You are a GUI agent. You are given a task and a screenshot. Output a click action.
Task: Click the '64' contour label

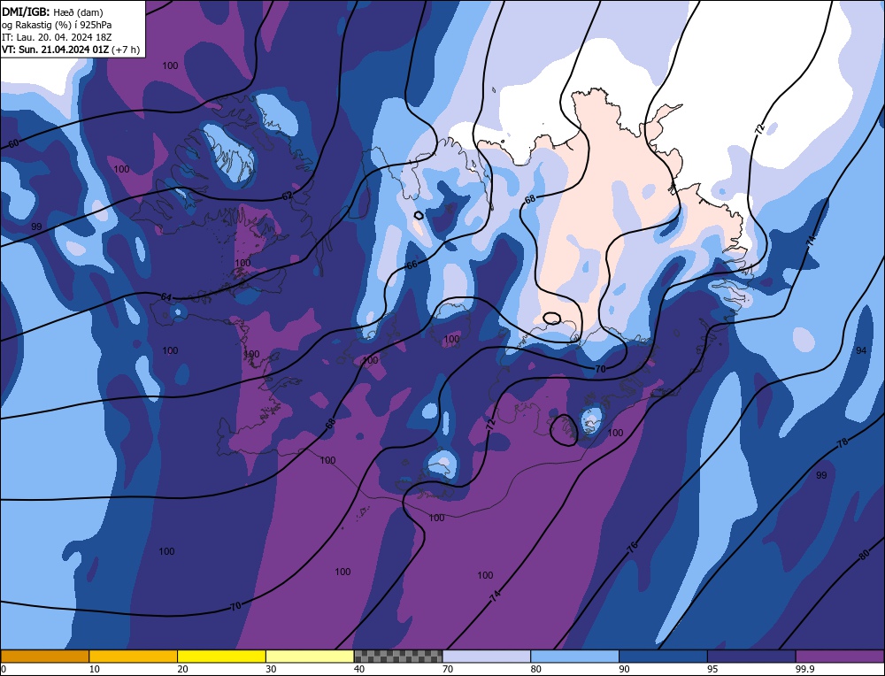pyautogui.click(x=166, y=296)
